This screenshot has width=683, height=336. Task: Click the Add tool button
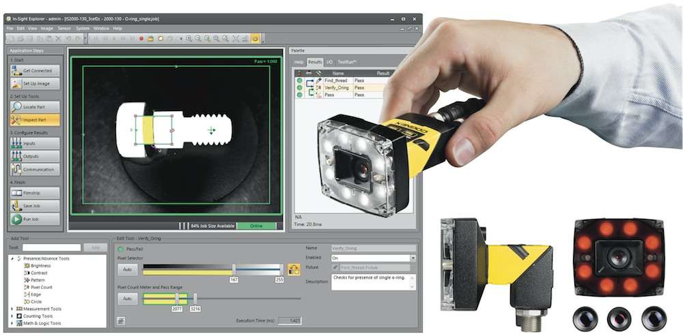click(x=96, y=247)
